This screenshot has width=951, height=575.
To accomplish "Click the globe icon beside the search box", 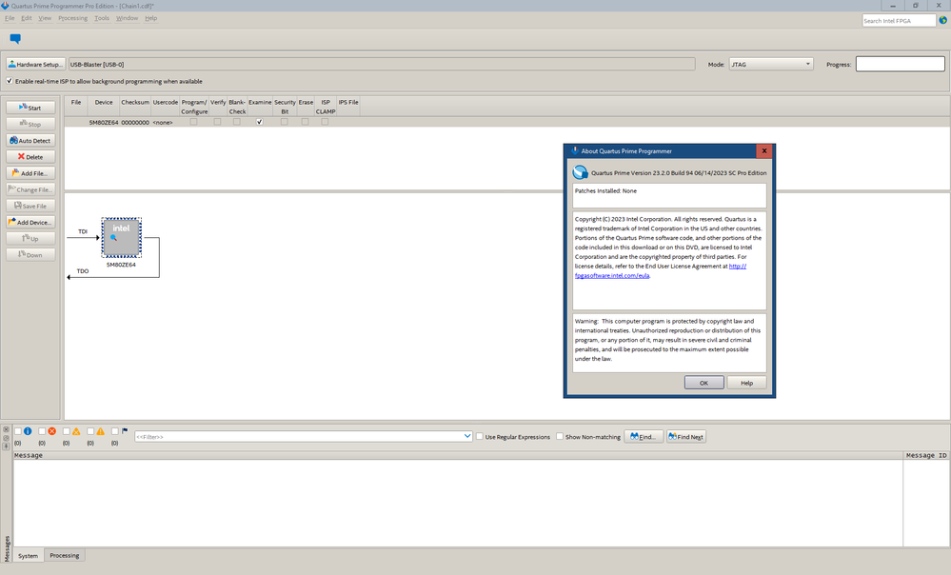I will pos(943,20).
